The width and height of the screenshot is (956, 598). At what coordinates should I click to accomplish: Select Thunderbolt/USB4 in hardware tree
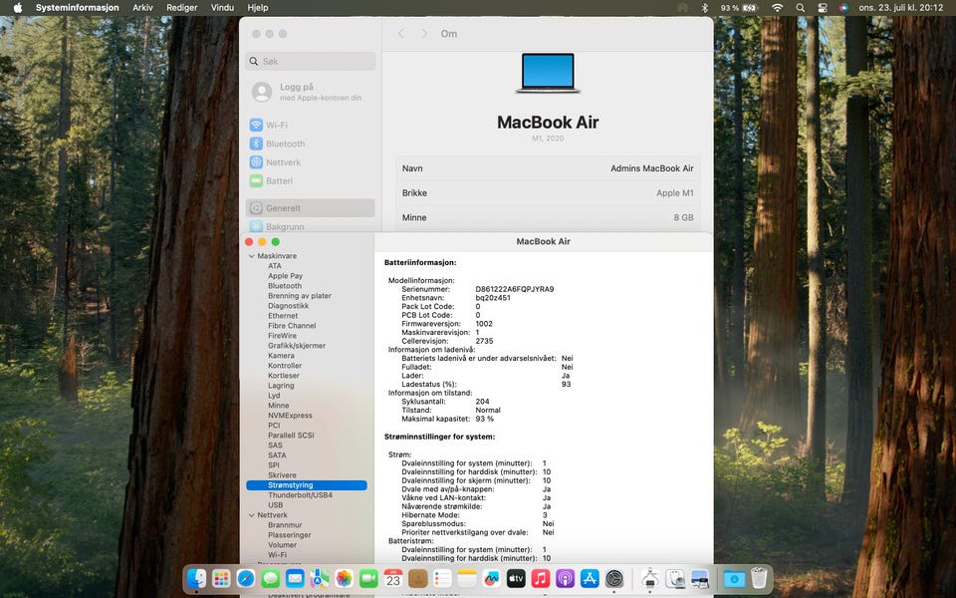300,495
